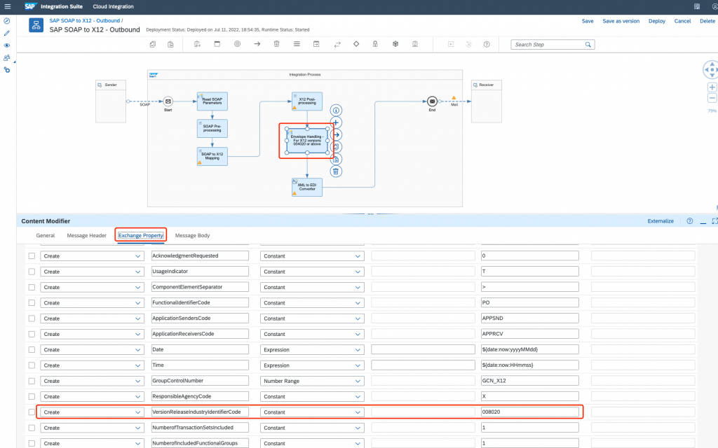Select the Connector arrow tool in palette
This screenshot has width=718, height=448.
point(257,44)
